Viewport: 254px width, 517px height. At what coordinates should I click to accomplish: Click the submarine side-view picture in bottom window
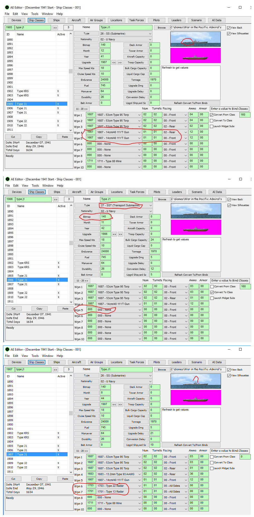[x=196, y=381]
